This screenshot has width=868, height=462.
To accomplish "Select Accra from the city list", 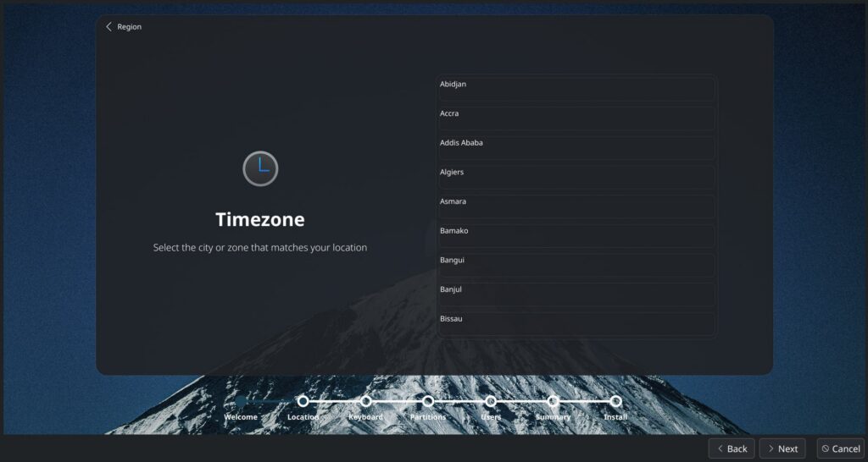I will click(x=576, y=118).
